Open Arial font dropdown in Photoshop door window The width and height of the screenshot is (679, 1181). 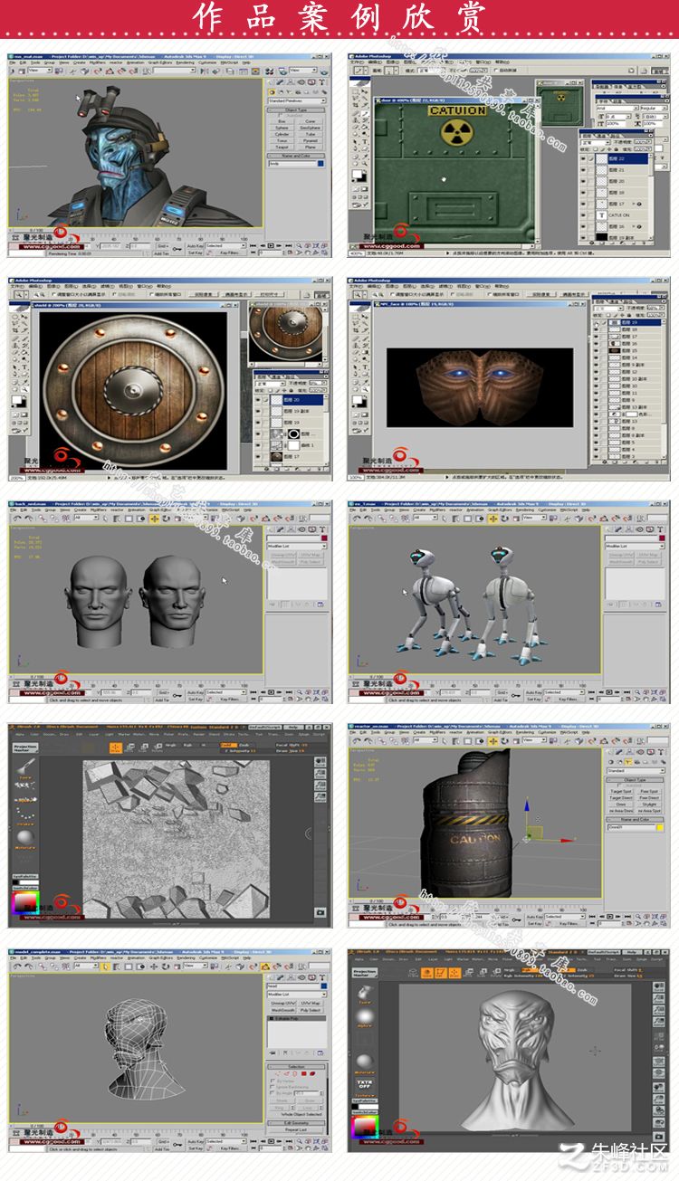coord(617,109)
